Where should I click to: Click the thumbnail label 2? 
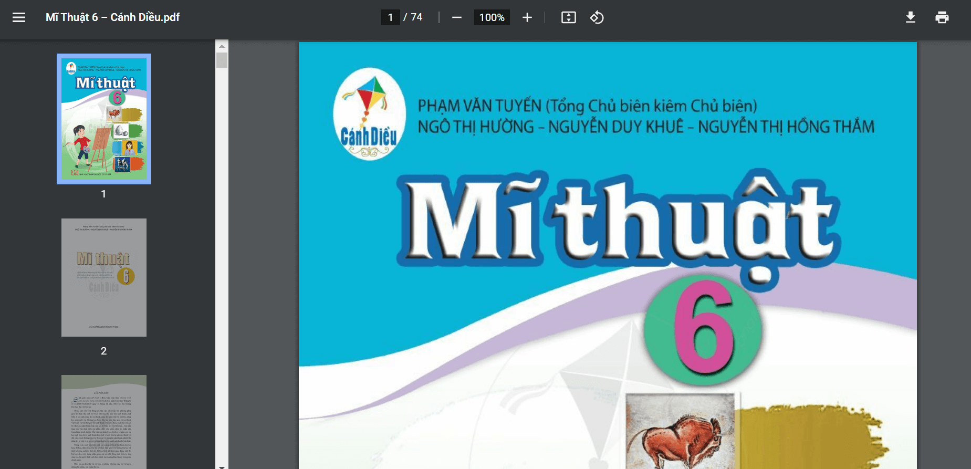click(x=103, y=351)
